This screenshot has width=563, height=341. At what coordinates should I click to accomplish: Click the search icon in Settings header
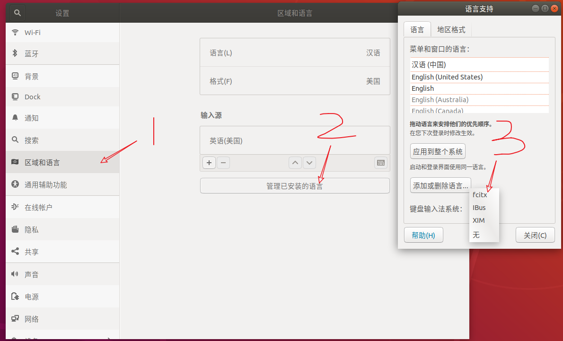click(17, 13)
